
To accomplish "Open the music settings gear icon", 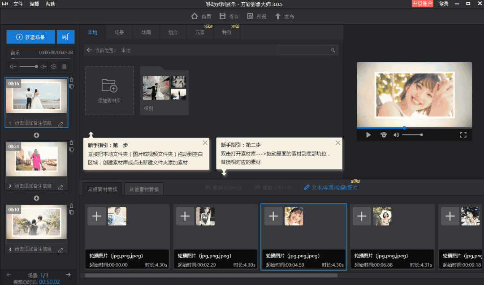I will point(54,66).
